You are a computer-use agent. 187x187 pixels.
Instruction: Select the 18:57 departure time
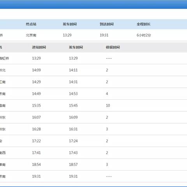pos(73,165)
